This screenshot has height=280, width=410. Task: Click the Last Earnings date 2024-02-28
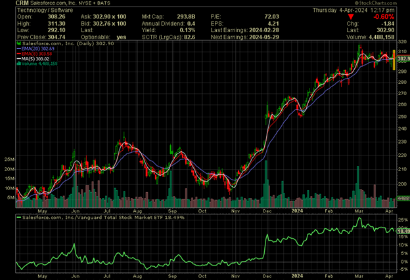point(264,30)
